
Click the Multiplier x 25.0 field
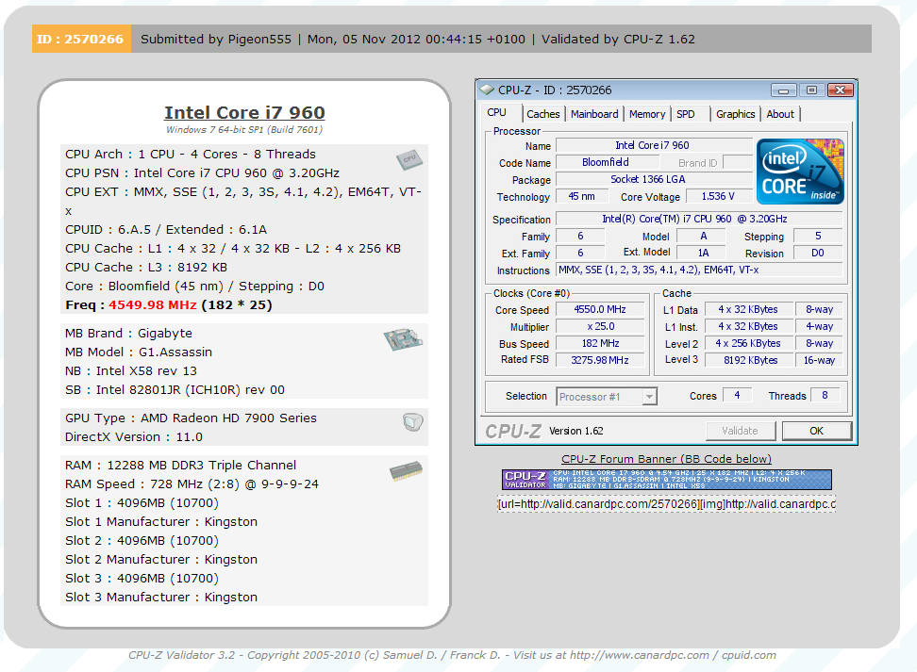click(x=599, y=327)
